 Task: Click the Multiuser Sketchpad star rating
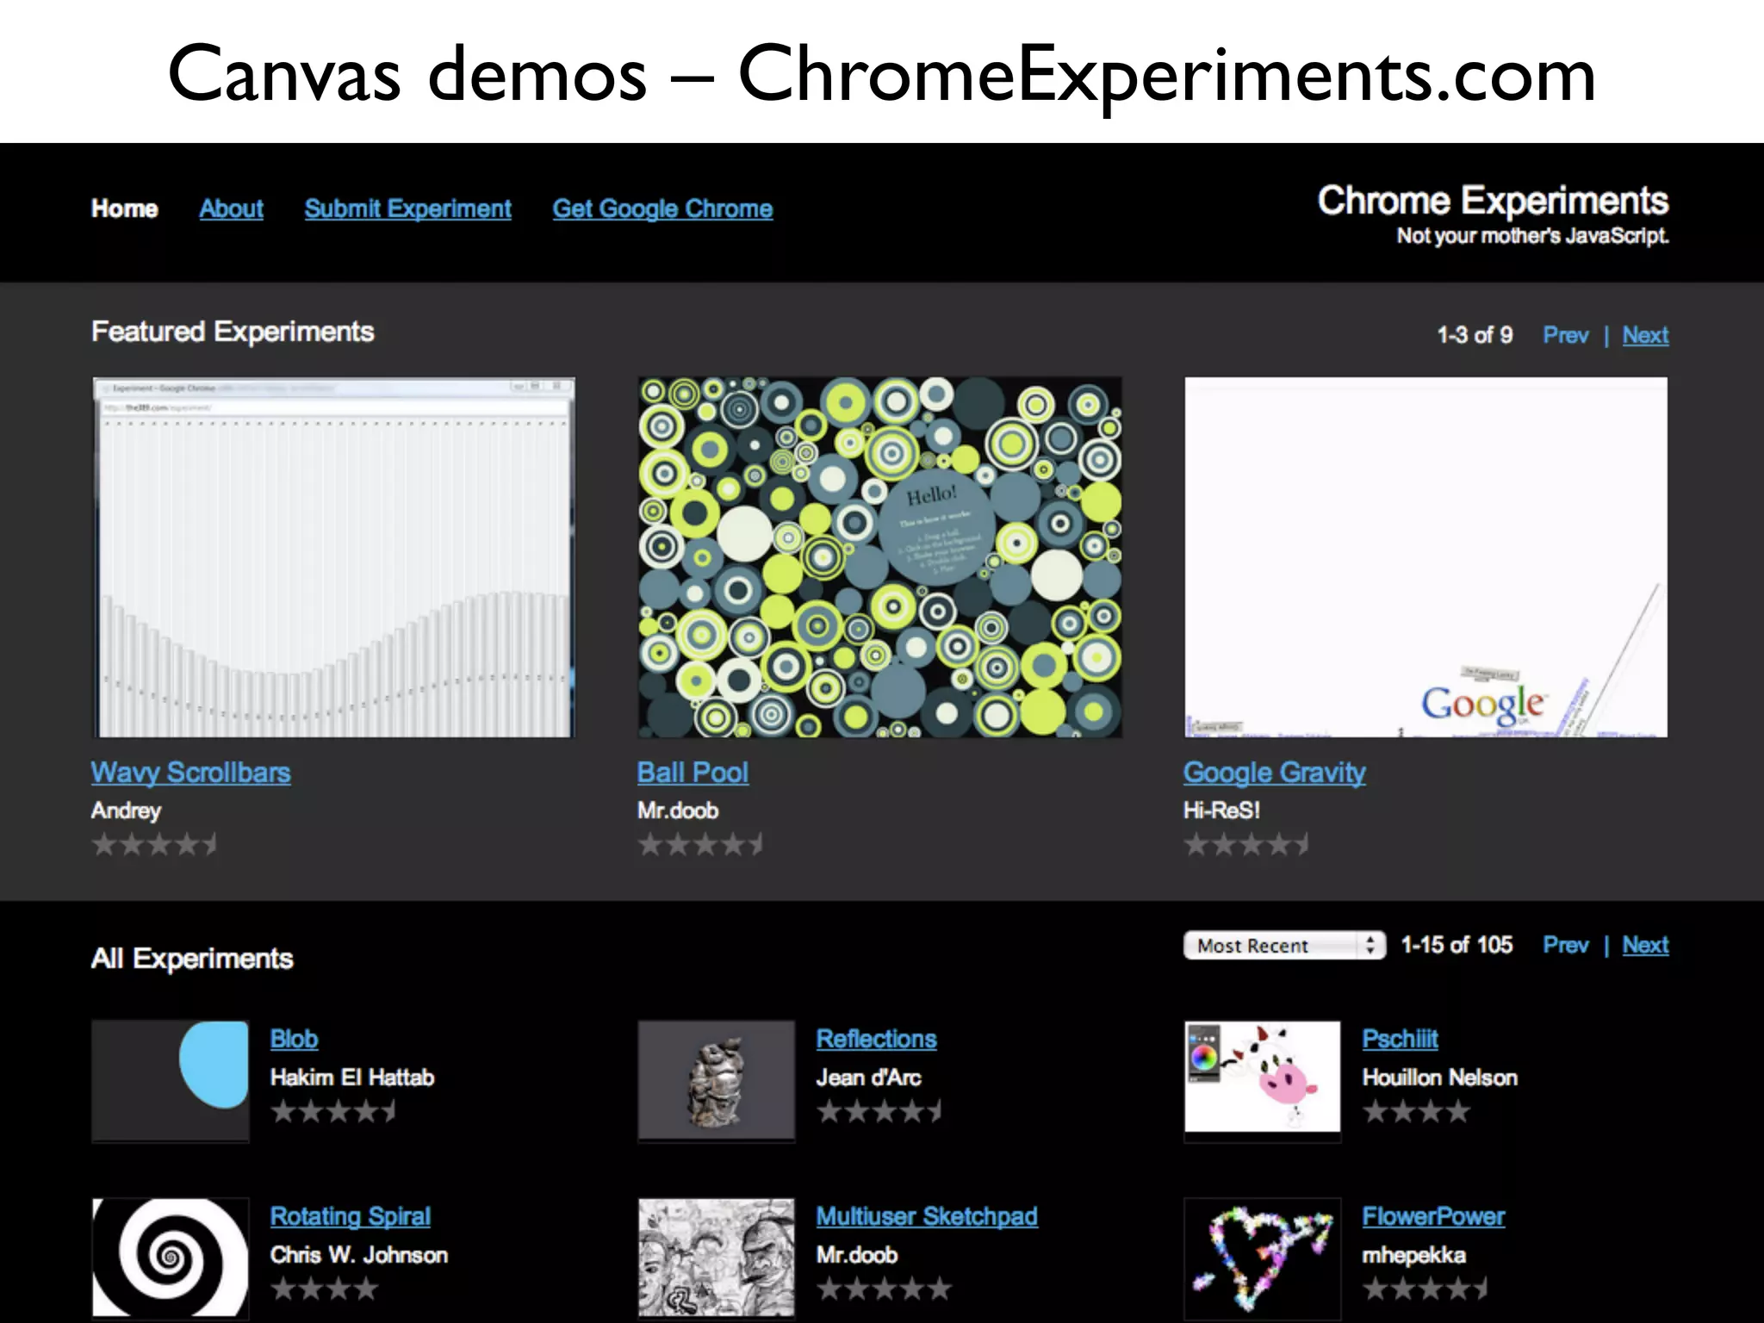[884, 1289]
